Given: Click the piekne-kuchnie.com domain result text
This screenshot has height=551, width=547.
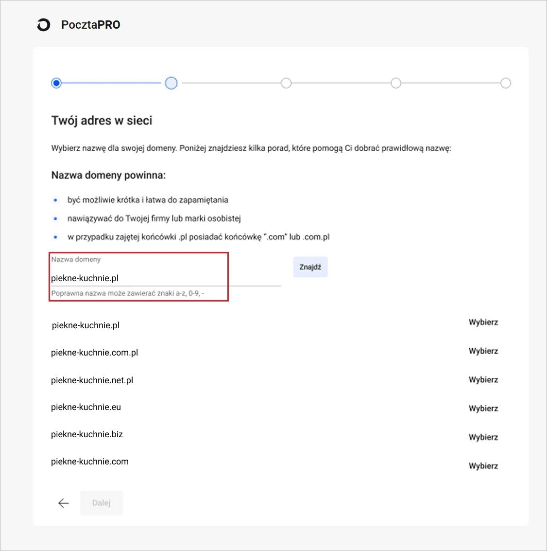Looking at the screenshot, I should click(90, 462).
